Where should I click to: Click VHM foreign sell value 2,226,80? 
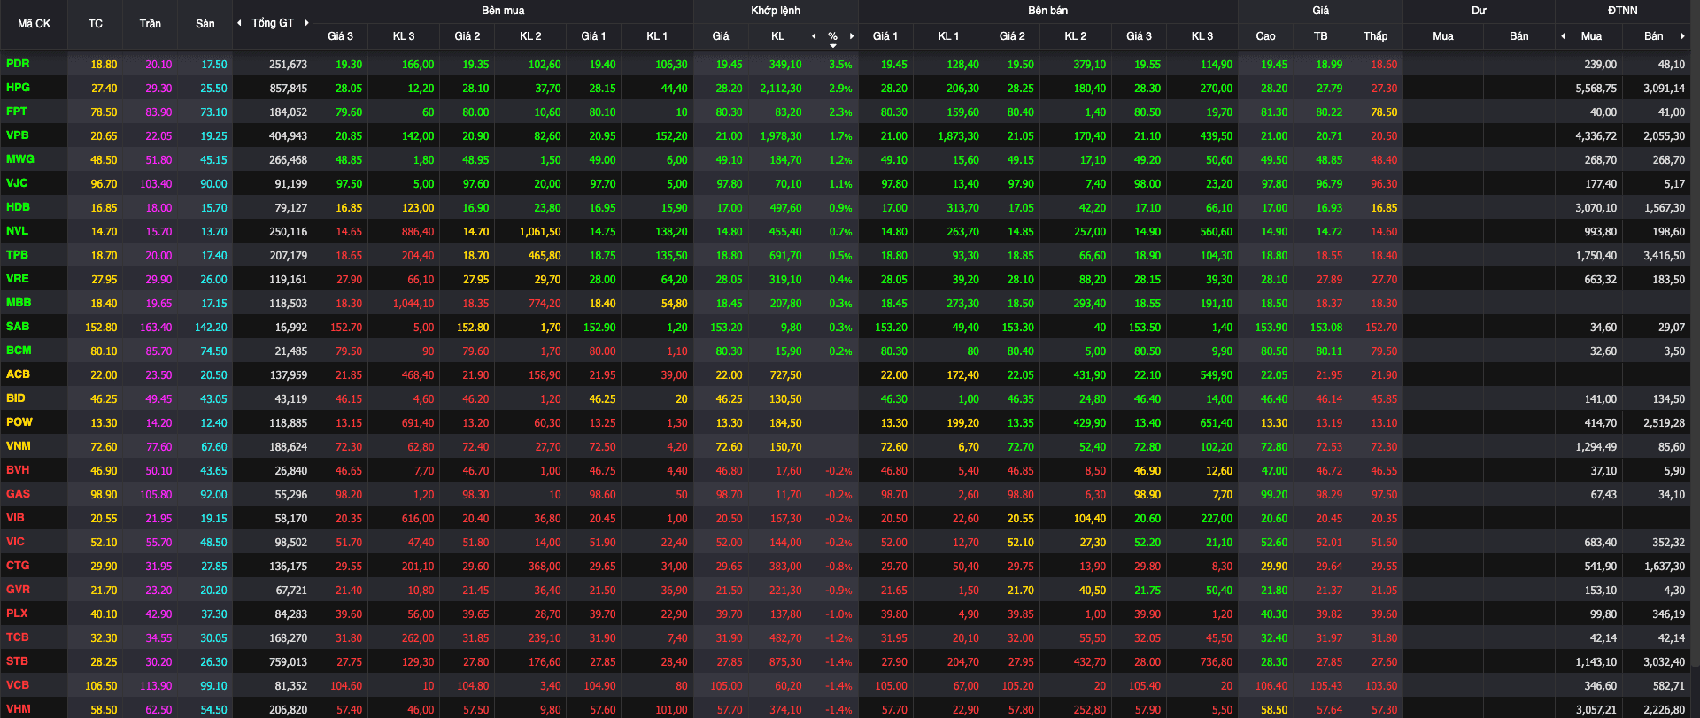1665,710
